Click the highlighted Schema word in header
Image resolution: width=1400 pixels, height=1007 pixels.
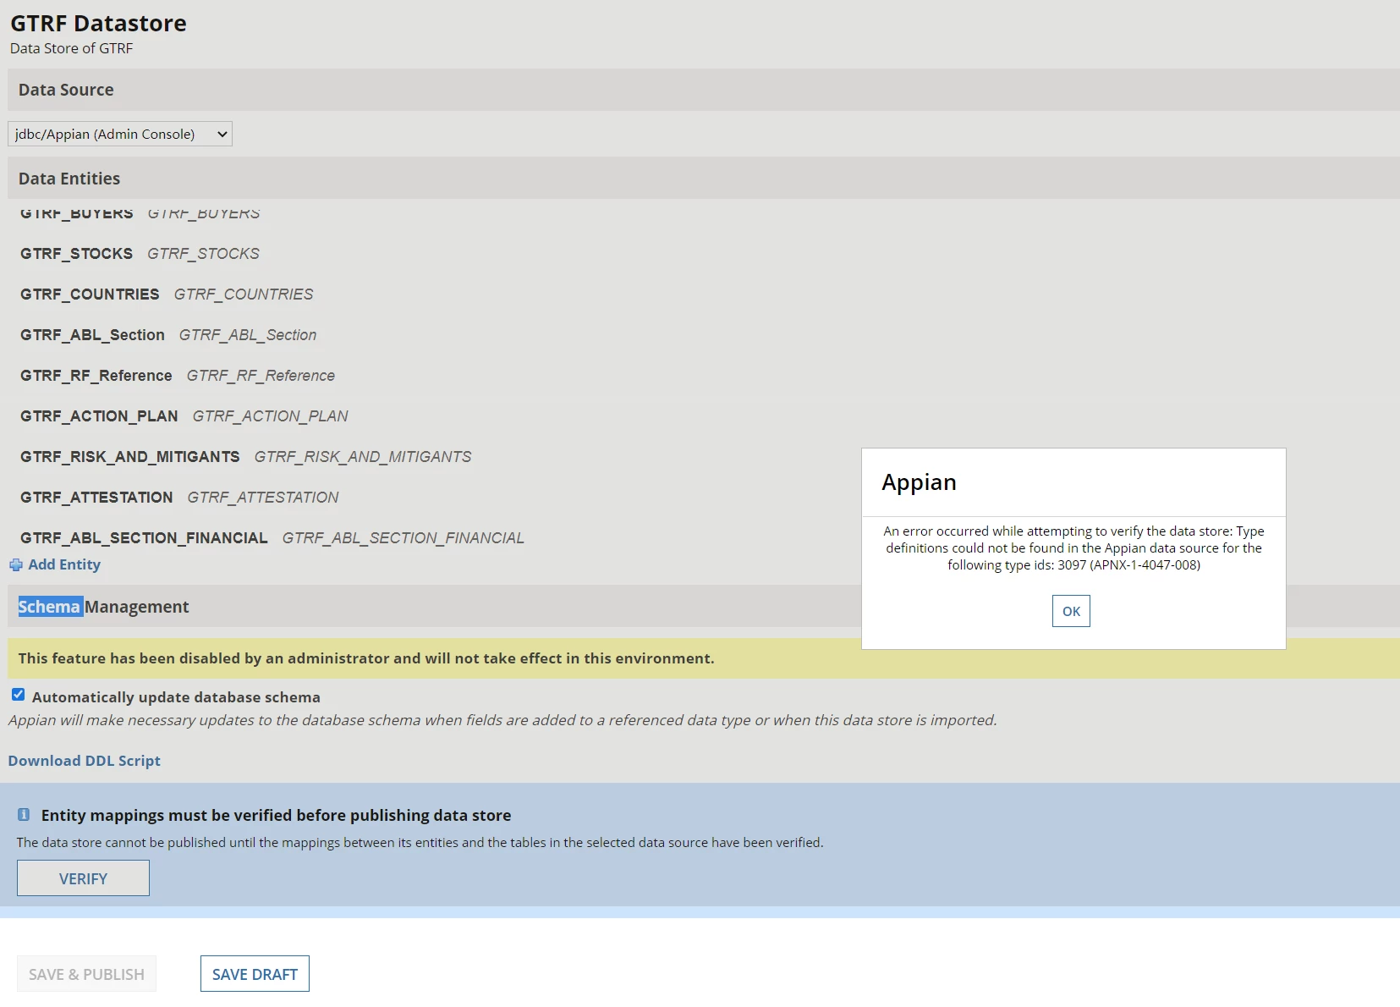tap(50, 607)
